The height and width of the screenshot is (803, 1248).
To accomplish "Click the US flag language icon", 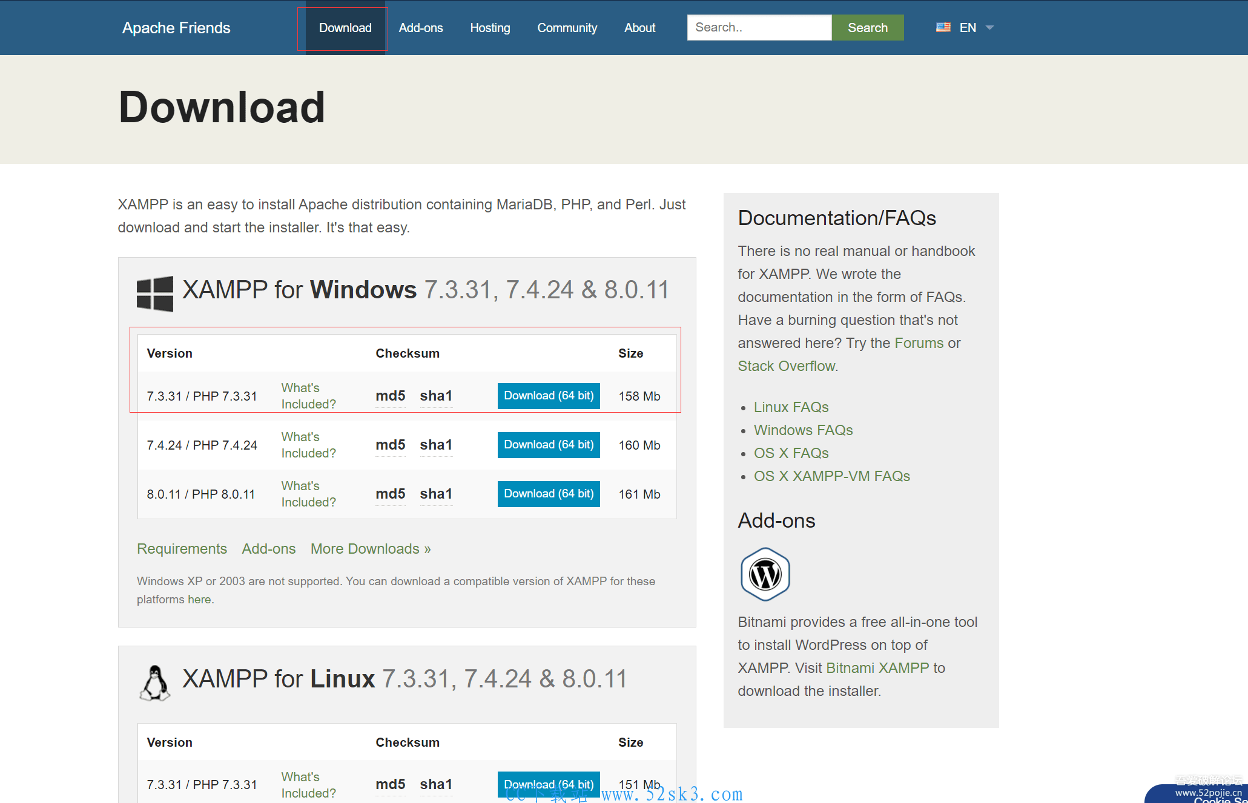I will coord(943,27).
